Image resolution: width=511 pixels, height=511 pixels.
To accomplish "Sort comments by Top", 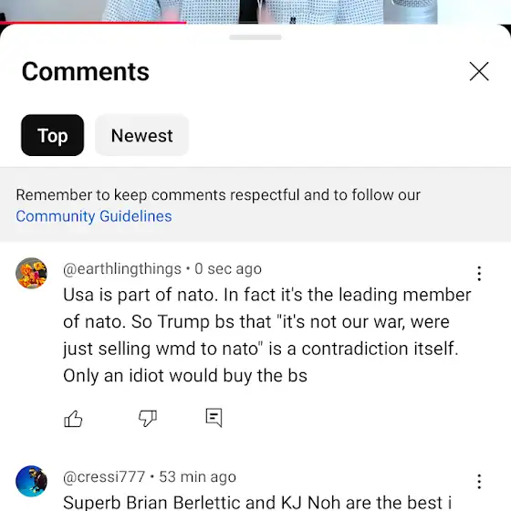I will pos(53,135).
